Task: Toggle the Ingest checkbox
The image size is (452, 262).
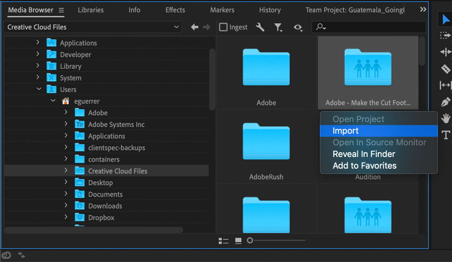Action: tap(223, 27)
